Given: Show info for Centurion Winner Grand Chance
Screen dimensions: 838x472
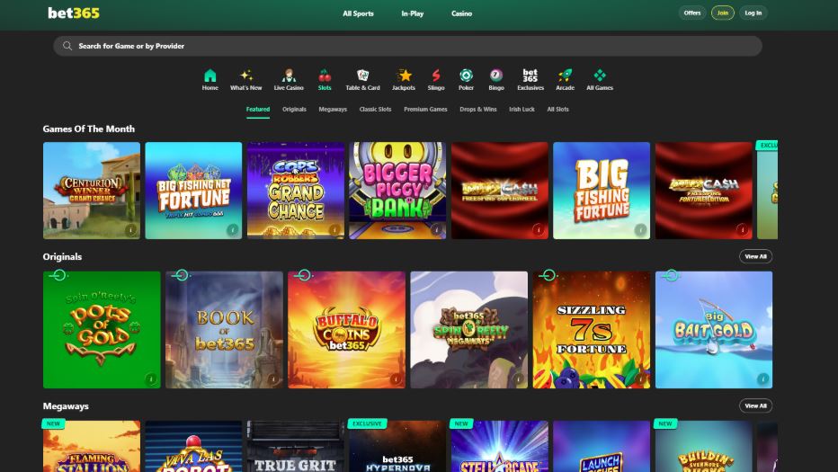Looking at the screenshot, I should point(130,230).
